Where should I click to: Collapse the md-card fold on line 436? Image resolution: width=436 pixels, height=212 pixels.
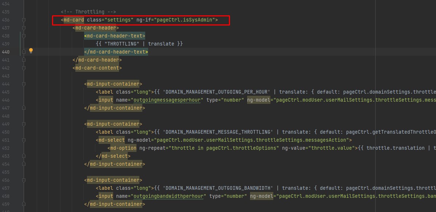tap(24, 20)
